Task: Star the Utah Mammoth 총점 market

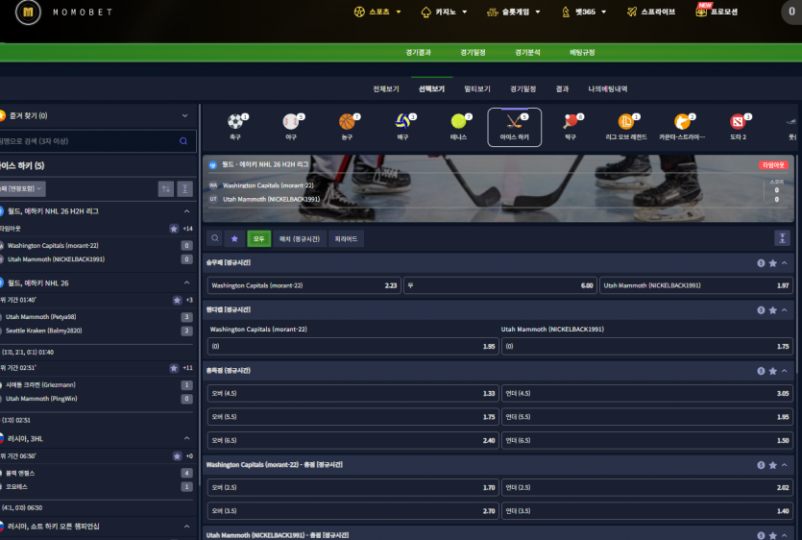Action: click(773, 535)
